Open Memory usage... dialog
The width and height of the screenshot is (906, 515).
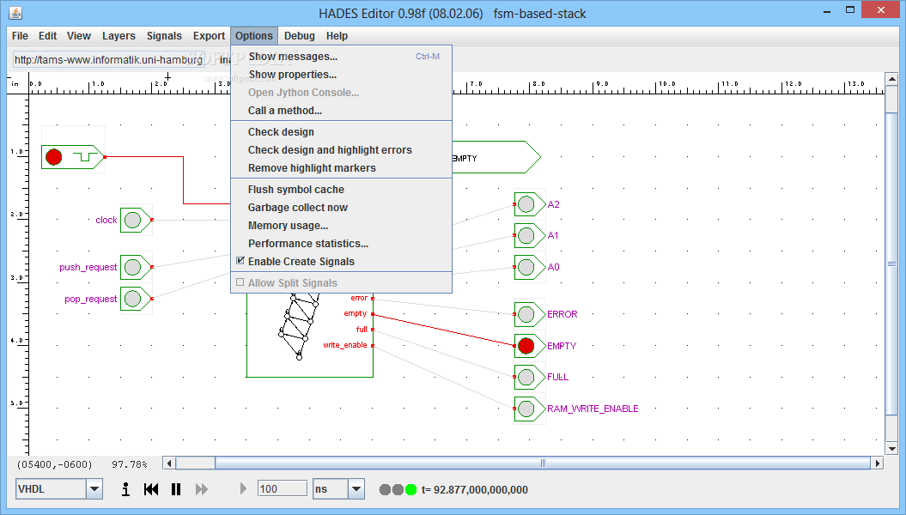[x=341, y=226]
